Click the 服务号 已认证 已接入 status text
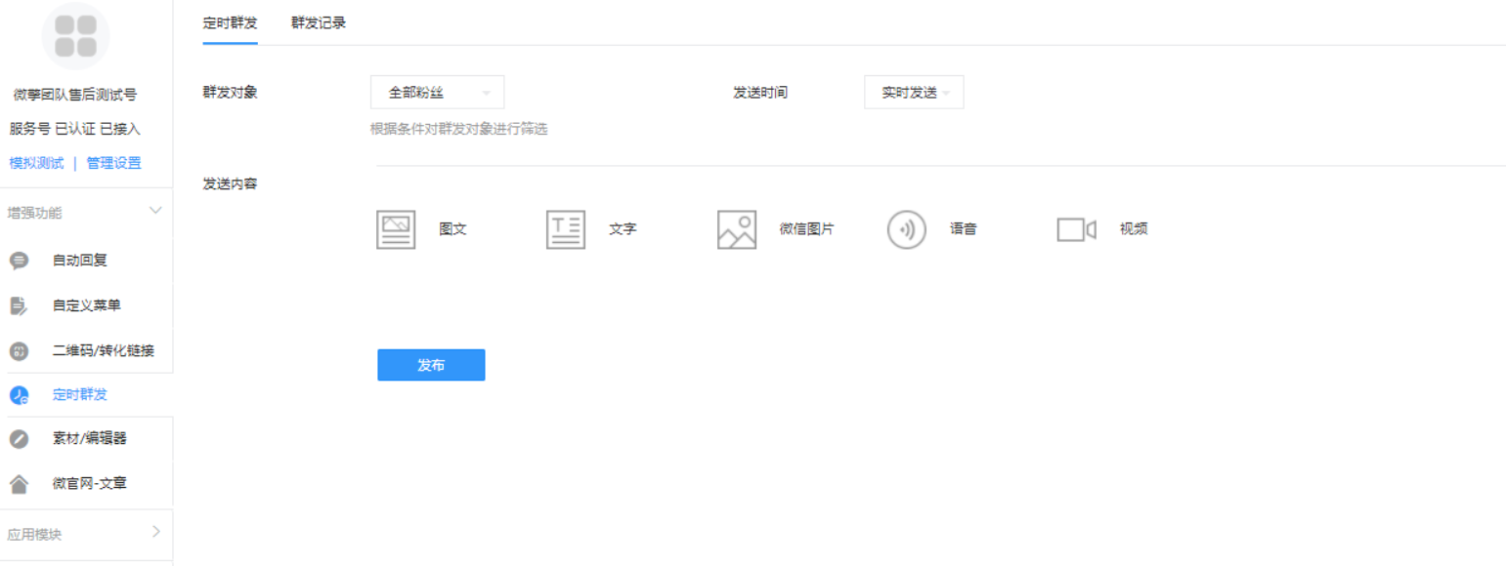 pos(75,129)
